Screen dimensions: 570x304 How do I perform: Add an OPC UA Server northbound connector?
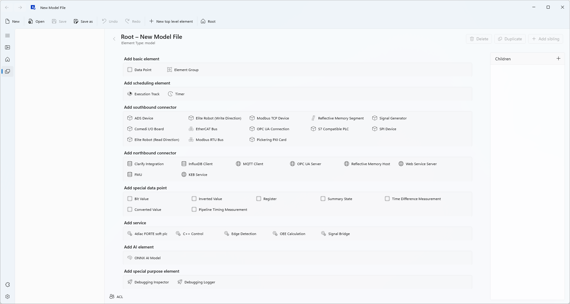click(309, 164)
